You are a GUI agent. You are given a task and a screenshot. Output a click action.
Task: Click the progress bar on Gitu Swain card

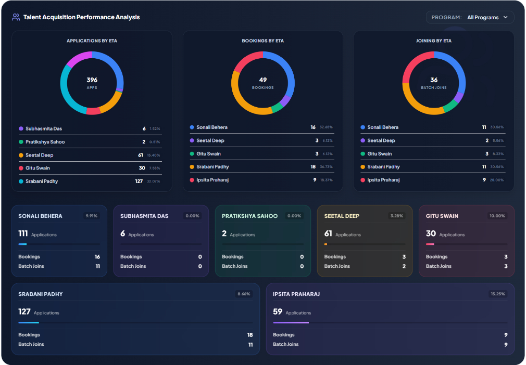coord(467,244)
